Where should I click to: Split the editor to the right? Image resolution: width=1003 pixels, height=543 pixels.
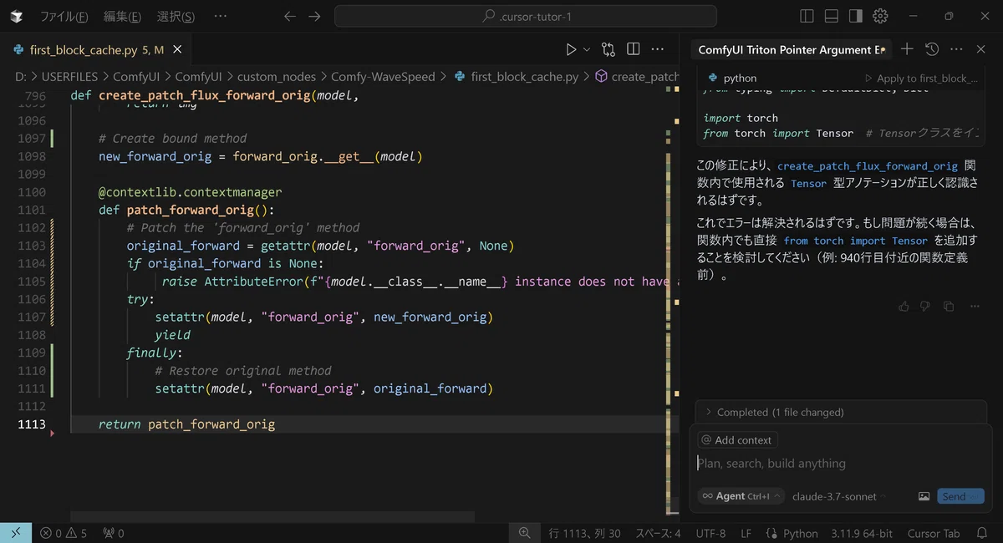634,50
